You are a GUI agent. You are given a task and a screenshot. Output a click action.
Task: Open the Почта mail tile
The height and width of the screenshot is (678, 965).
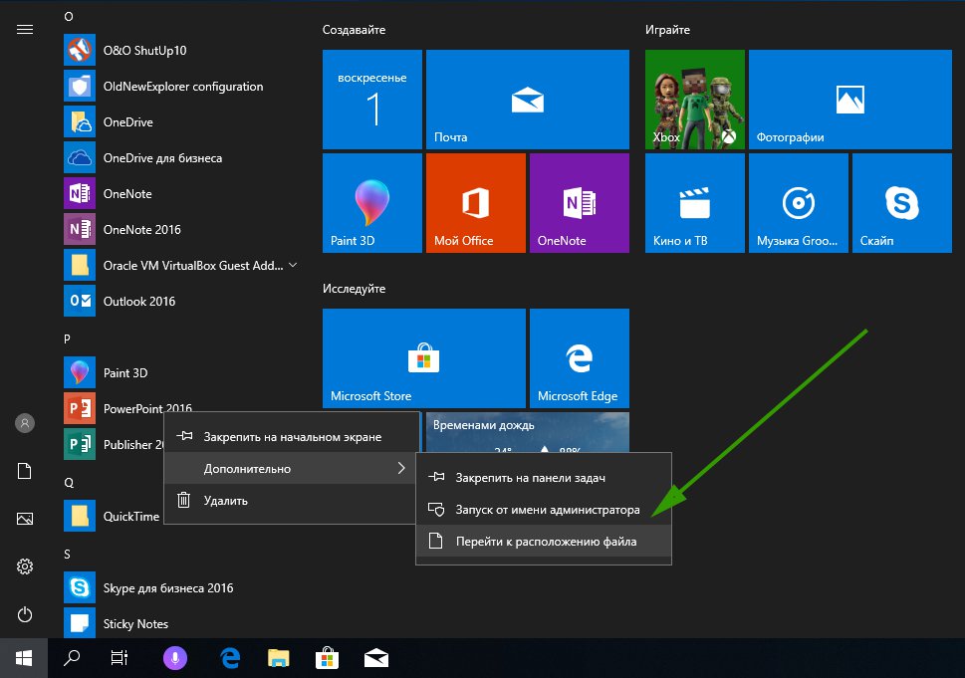click(x=528, y=100)
